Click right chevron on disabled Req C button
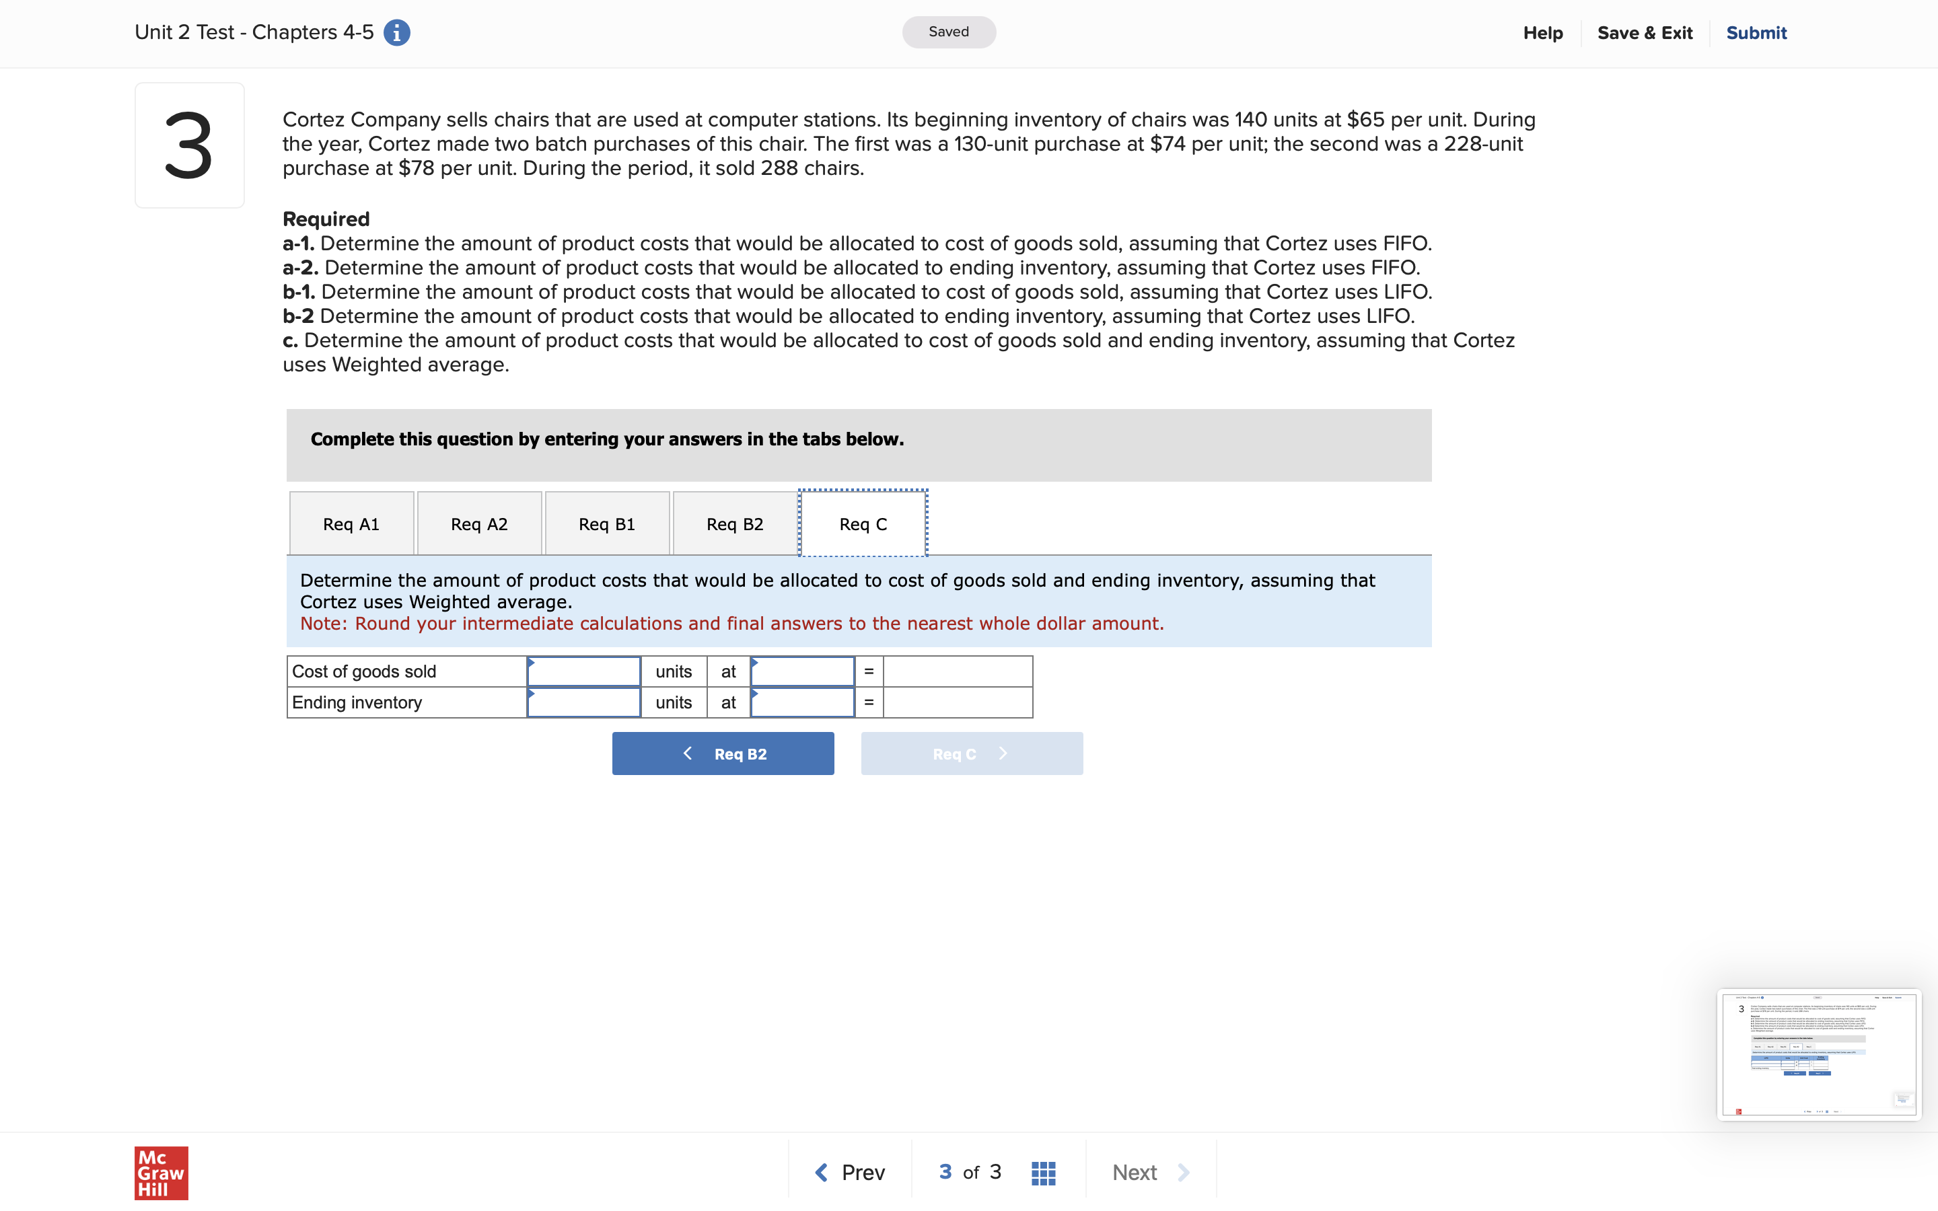Image resolution: width=1938 pixels, height=1211 pixels. click(1003, 754)
